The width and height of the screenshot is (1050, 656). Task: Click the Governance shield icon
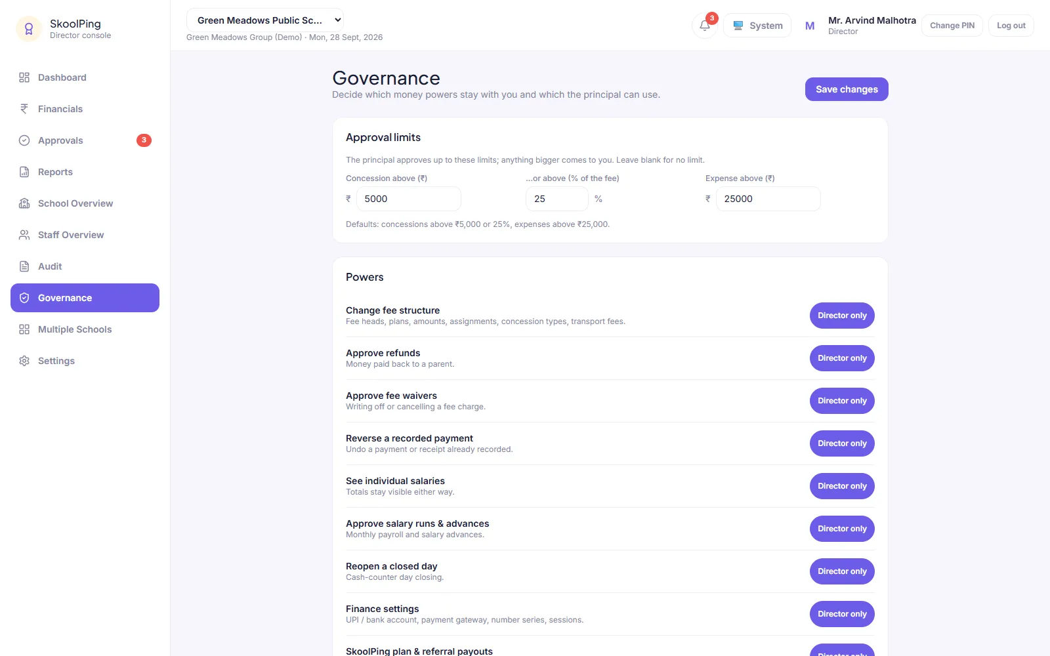coord(24,298)
